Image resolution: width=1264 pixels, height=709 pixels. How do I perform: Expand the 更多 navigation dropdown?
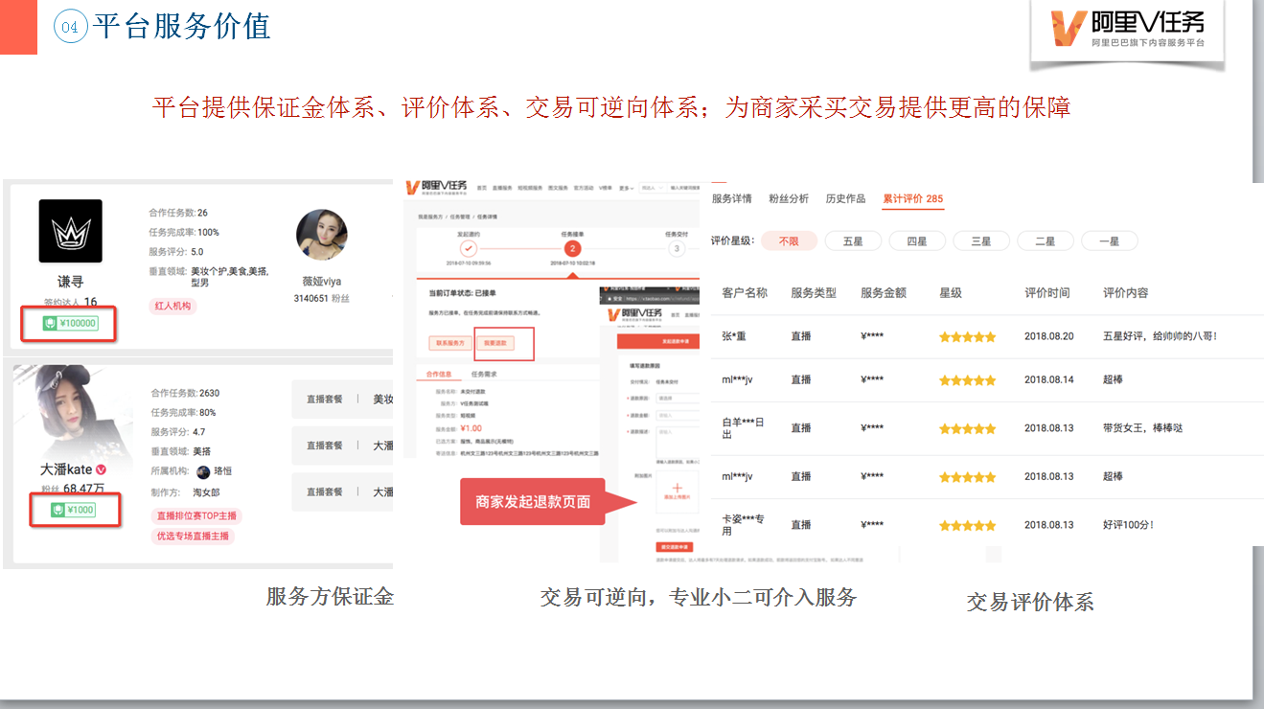click(x=626, y=188)
